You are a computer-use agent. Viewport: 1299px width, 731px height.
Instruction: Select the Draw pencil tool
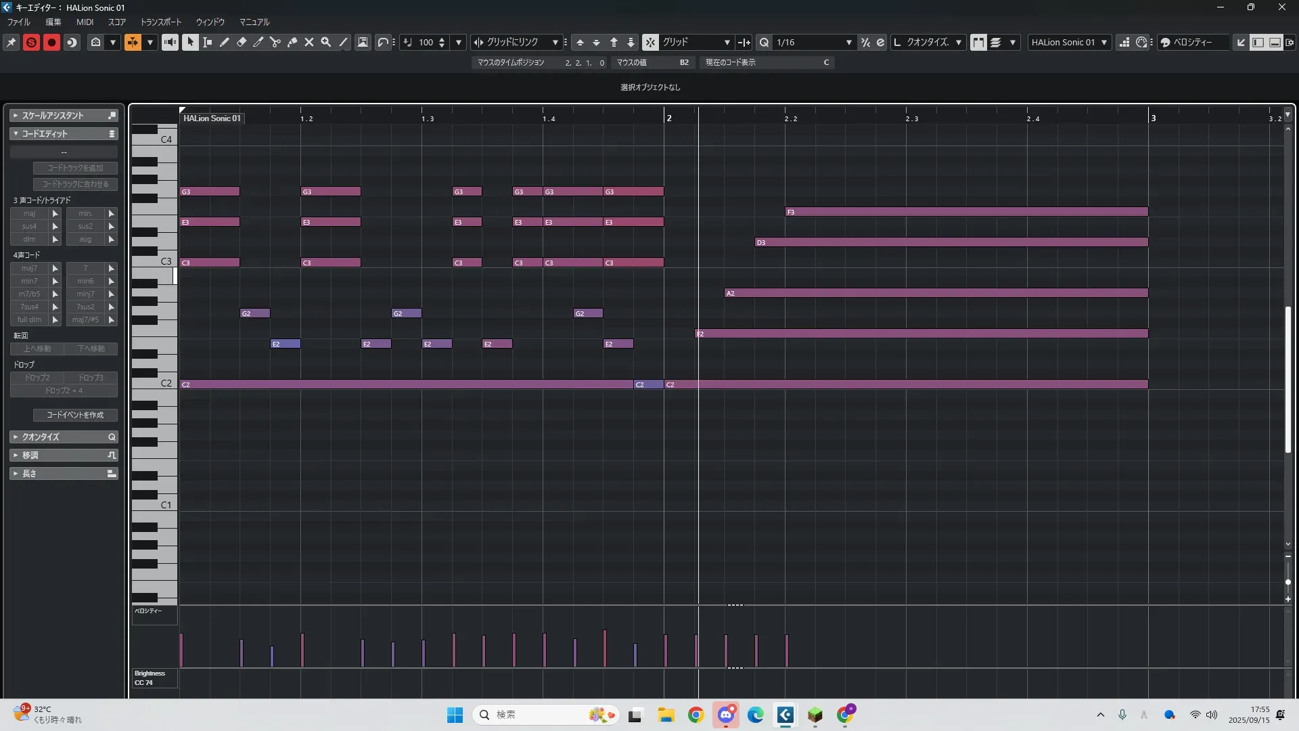(225, 42)
